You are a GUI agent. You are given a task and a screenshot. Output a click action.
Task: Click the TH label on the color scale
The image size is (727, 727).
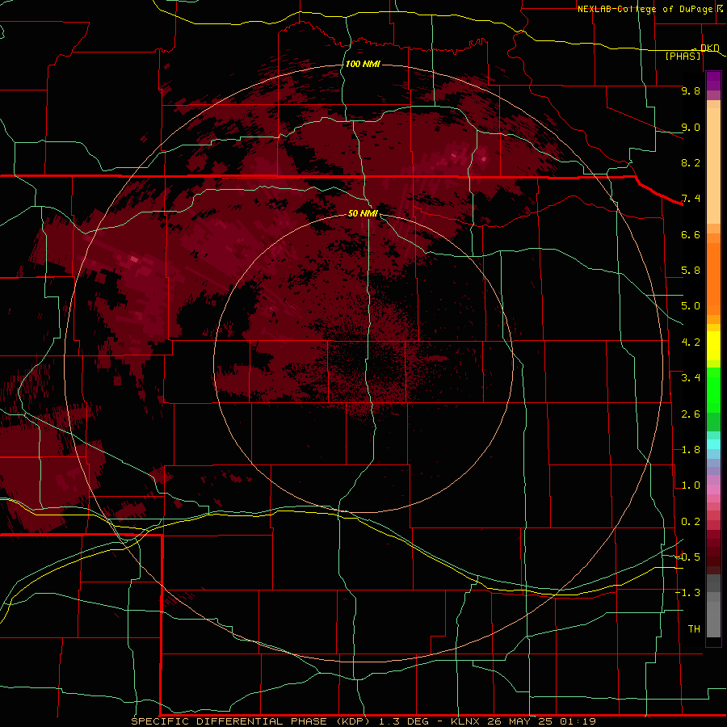(694, 629)
